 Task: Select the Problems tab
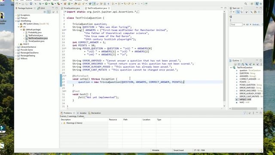tap(67, 113)
